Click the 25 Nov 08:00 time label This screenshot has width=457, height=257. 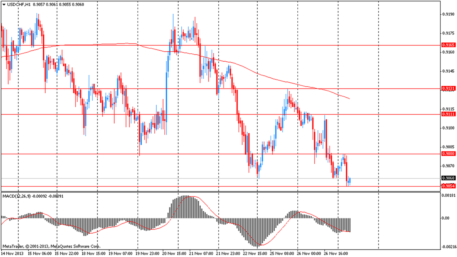(x=282, y=252)
